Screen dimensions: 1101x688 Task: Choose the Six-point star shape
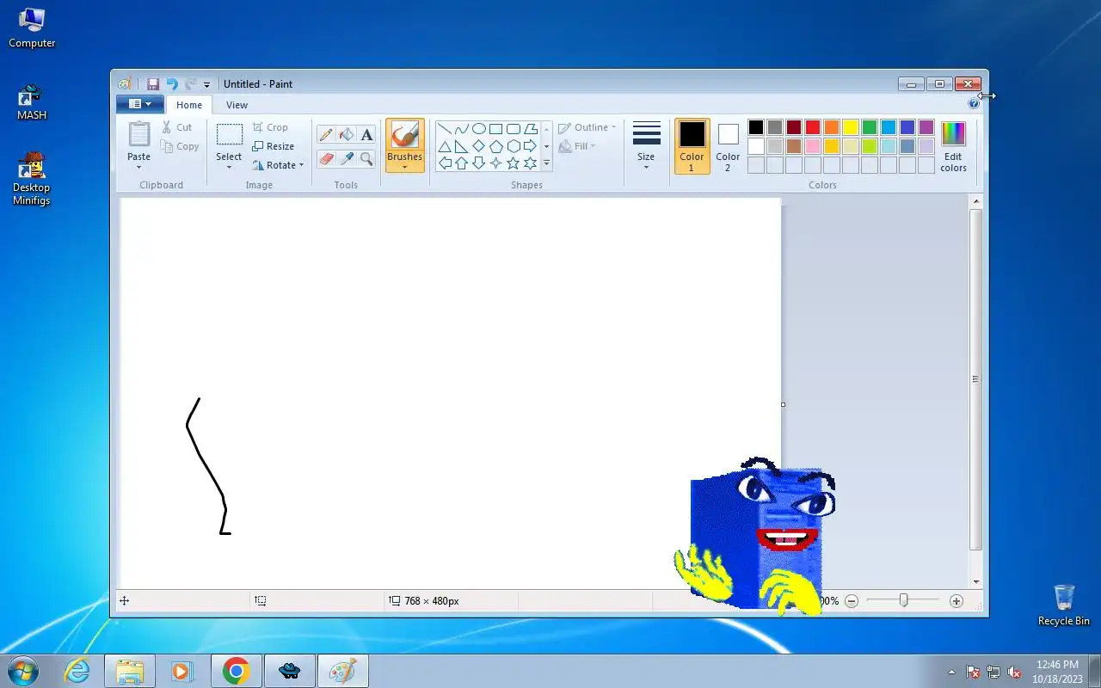click(531, 163)
